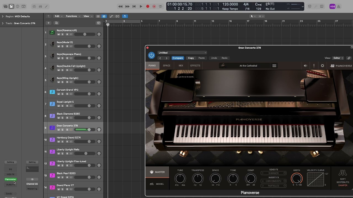Toggle the Inspector panel icon
Viewport: 353px width, 198px height.
tap(11, 6)
